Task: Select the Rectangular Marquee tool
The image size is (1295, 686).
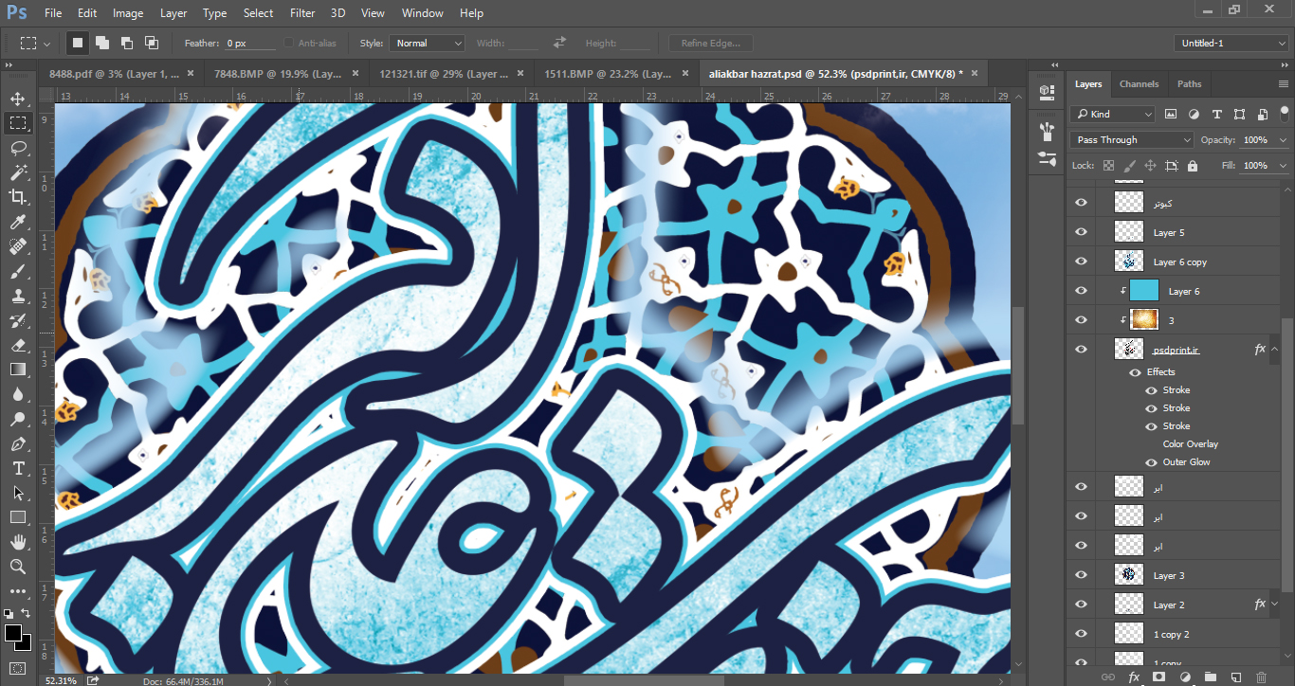Action: point(18,122)
